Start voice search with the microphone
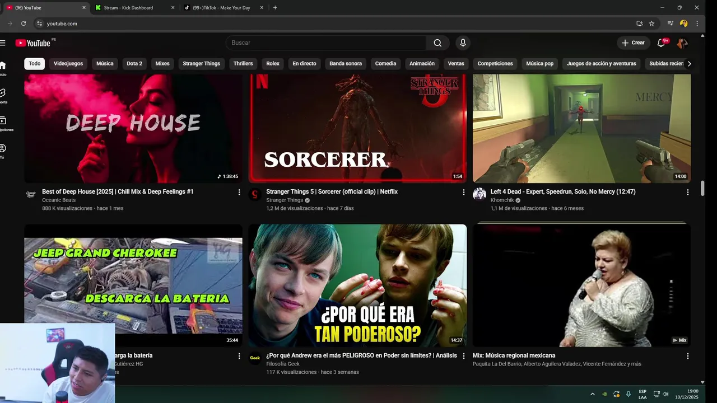The width and height of the screenshot is (717, 403). coord(463,43)
